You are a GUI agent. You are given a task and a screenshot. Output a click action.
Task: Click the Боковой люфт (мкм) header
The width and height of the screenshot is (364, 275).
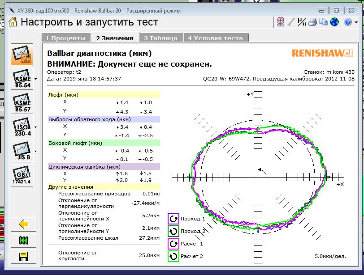click(x=104, y=143)
